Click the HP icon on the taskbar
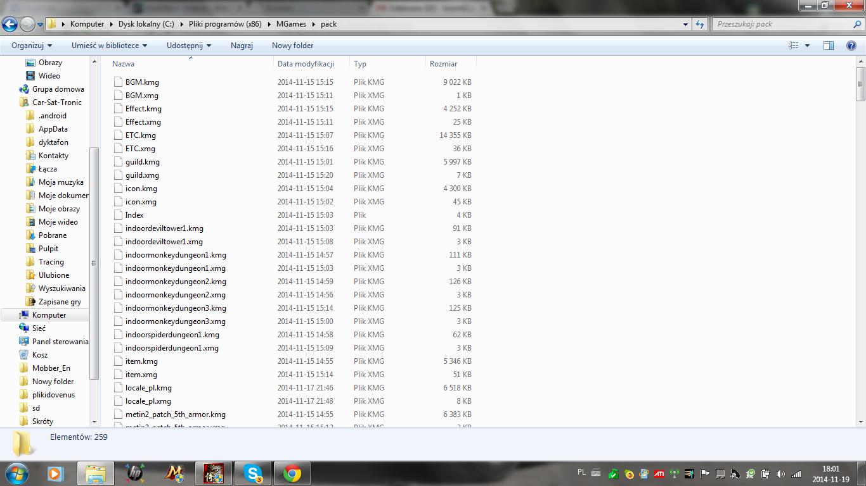 pos(134,473)
